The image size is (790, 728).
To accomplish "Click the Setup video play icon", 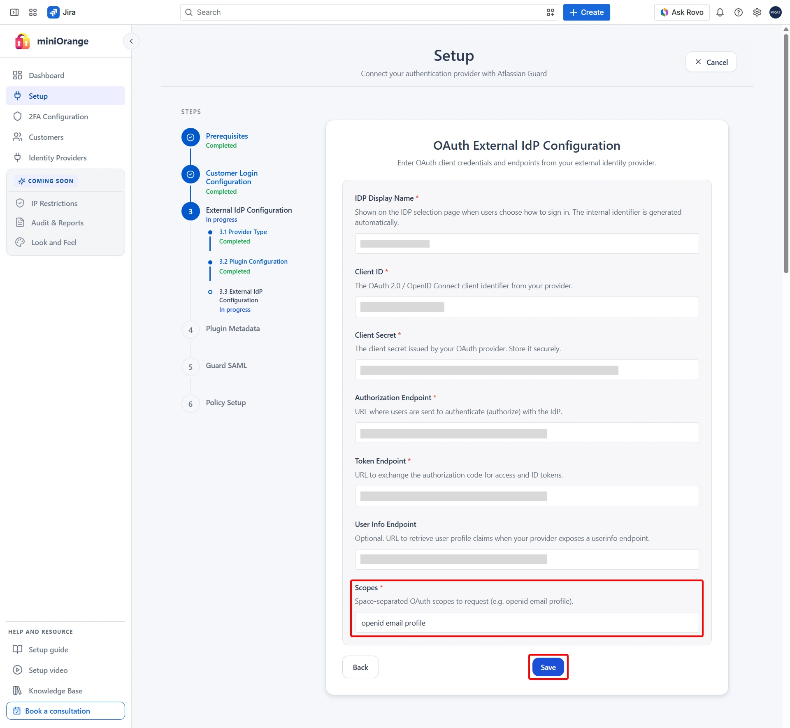I will click(17, 670).
